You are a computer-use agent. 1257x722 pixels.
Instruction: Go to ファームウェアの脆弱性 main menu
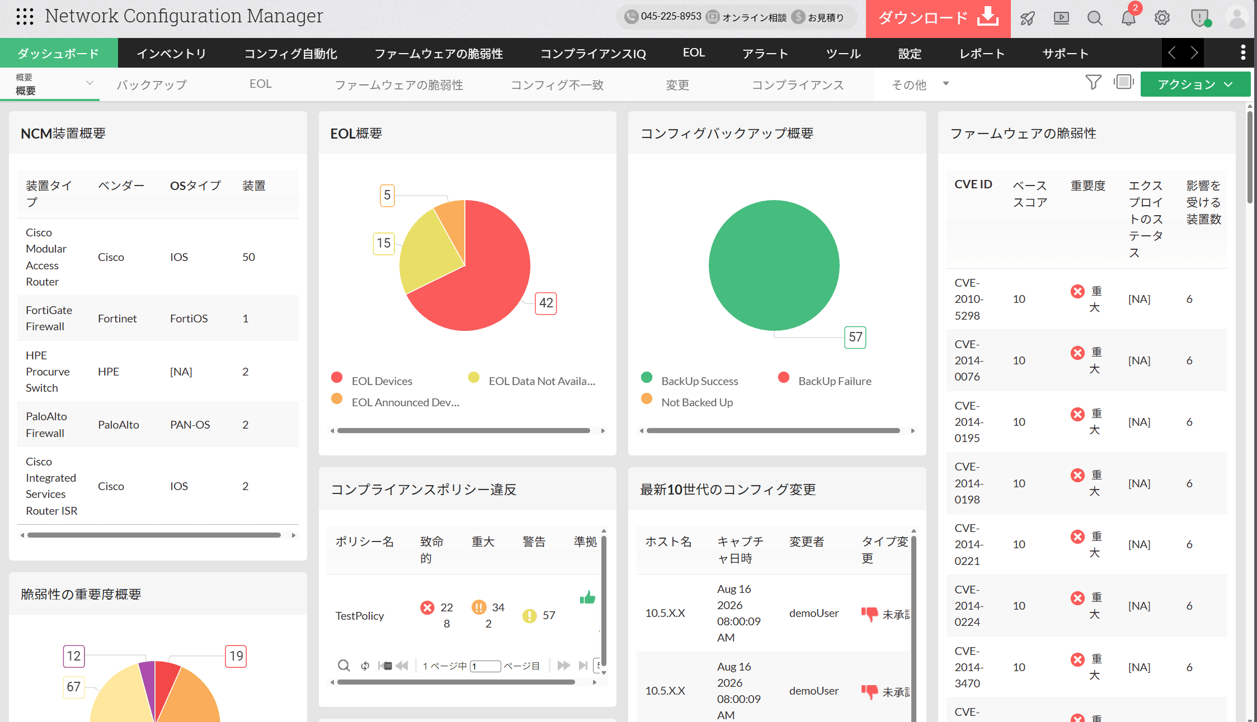439,53
